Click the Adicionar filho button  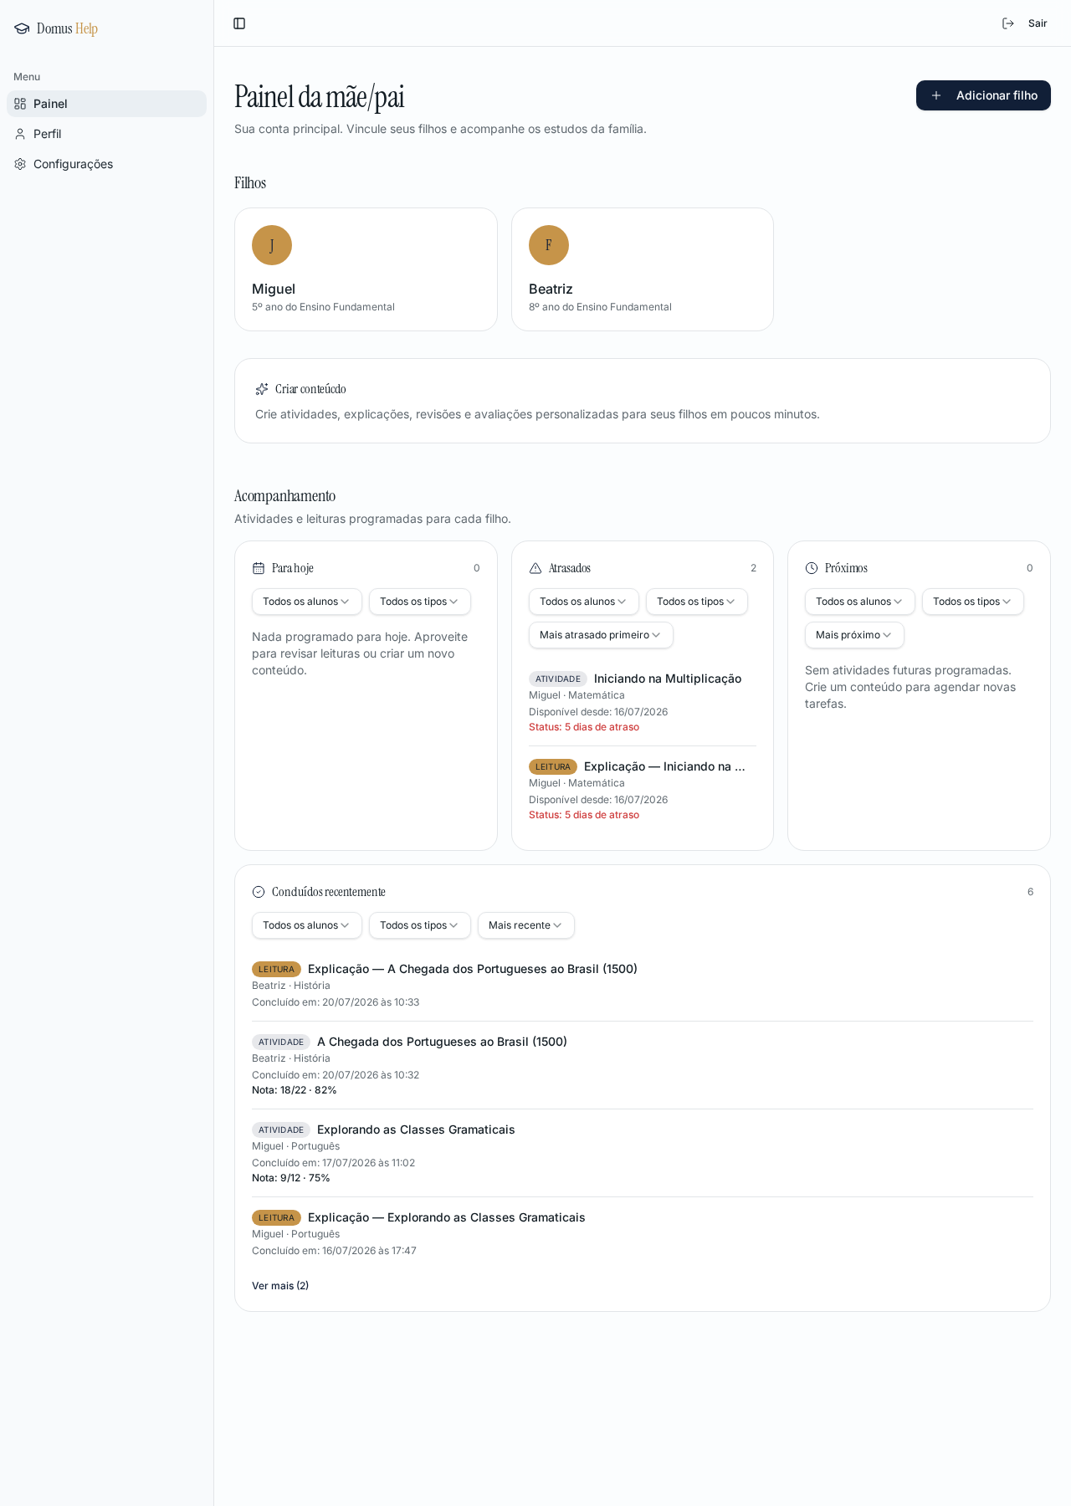click(983, 95)
